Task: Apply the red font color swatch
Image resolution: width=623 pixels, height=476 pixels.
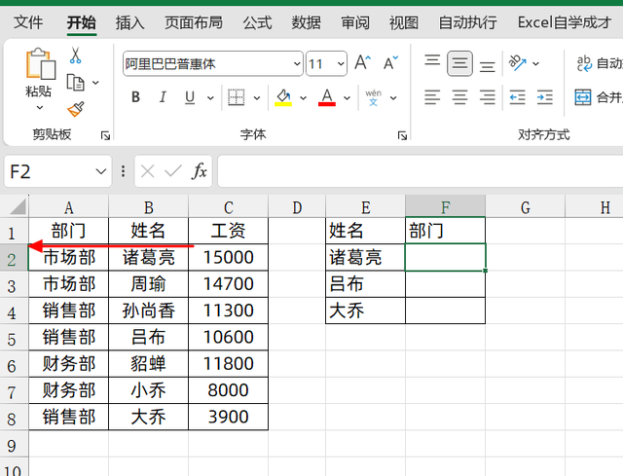Action: coord(326,97)
